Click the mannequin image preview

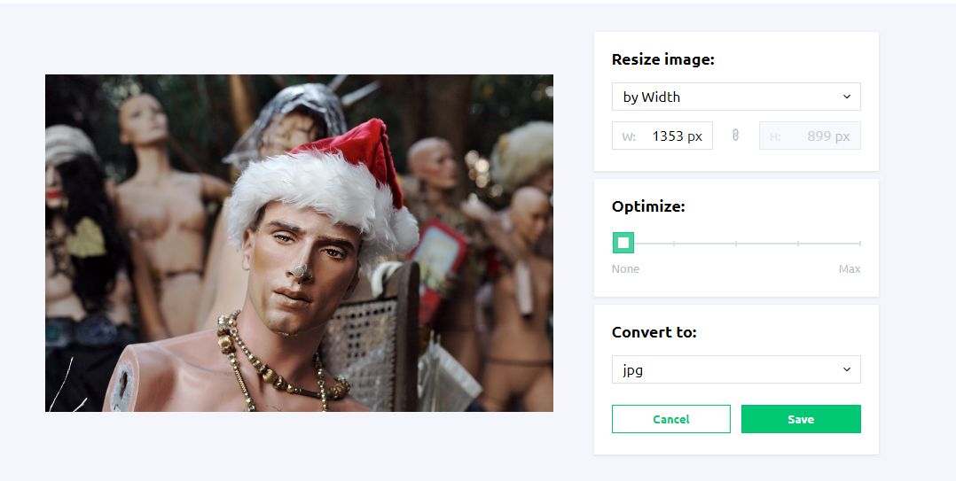[x=299, y=243]
